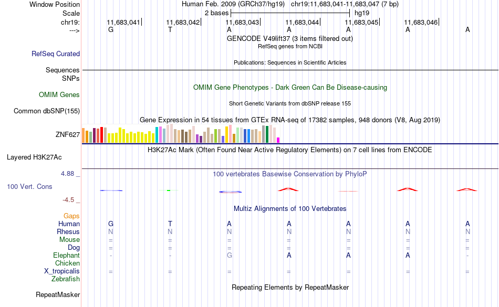This screenshot has width=499, height=307.
Task: Select the Chicken species row label
Action: coord(67,263)
